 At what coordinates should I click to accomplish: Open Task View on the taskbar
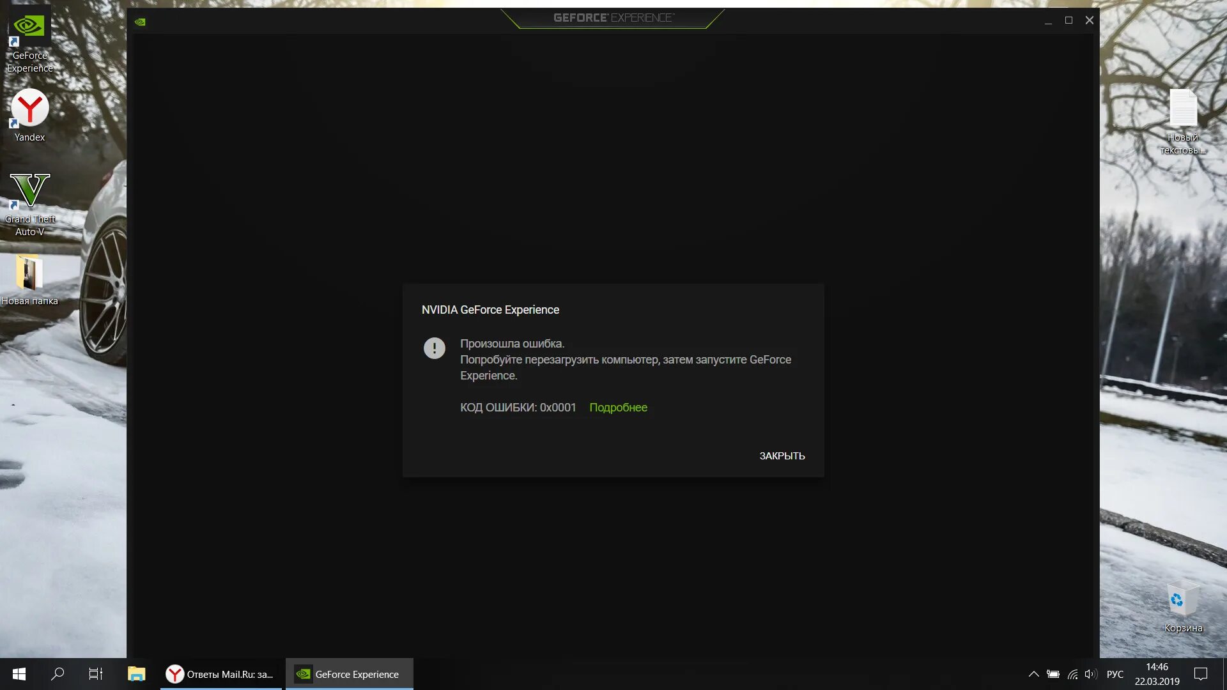(96, 674)
